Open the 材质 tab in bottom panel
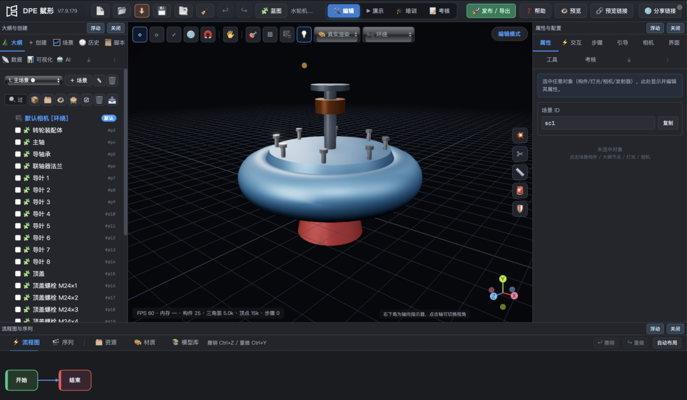This screenshot has height=400, width=687. click(x=144, y=343)
